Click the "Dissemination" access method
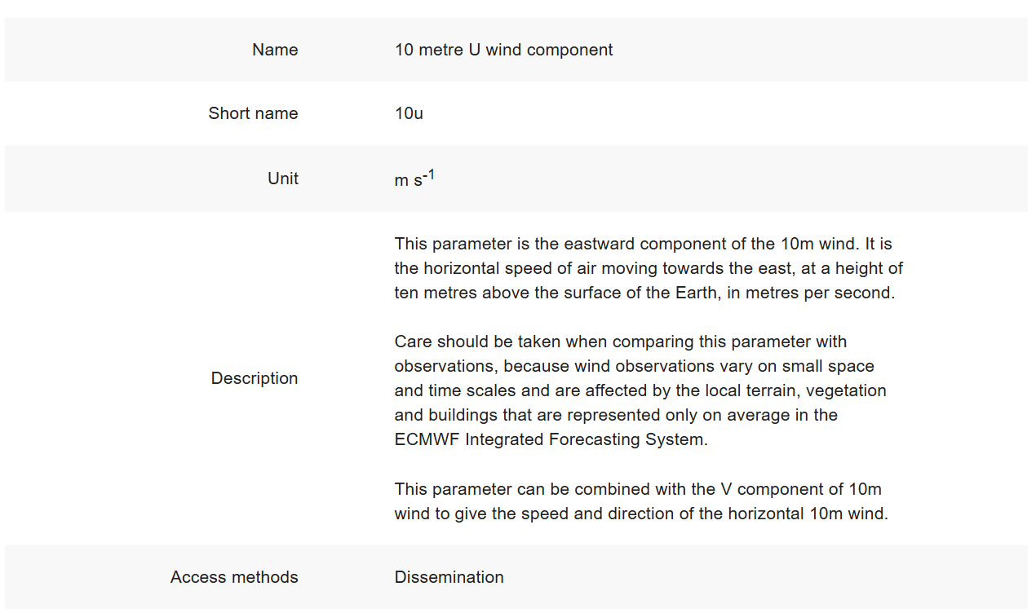The width and height of the screenshot is (1036, 613). tap(449, 577)
